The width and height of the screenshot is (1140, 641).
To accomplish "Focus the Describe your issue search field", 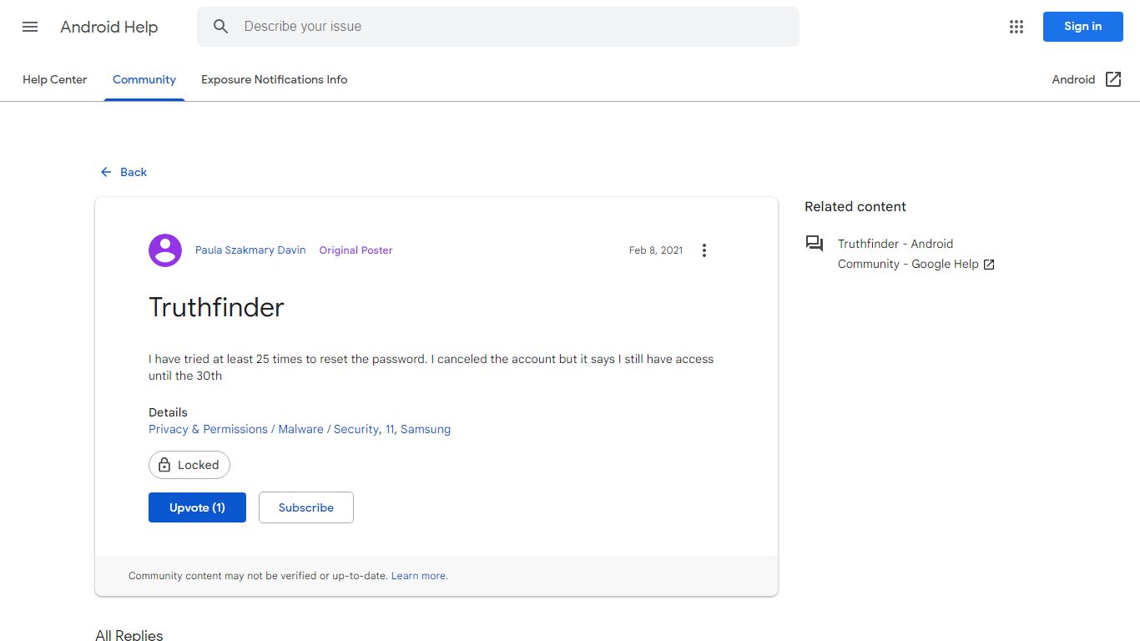I will pos(498,27).
